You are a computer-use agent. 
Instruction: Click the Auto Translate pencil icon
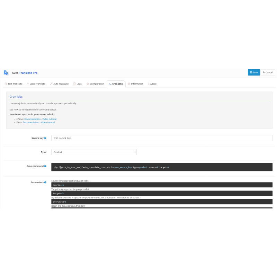[x=51, y=83]
